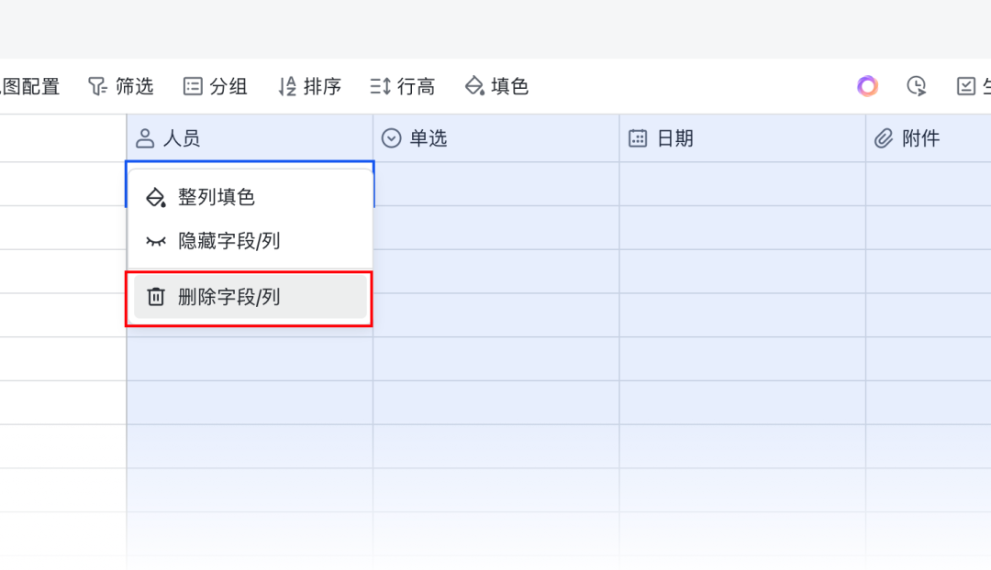Screen dimensions: 991x570
Task: Click the colorful AI assistant icon
Action: tap(867, 85)
